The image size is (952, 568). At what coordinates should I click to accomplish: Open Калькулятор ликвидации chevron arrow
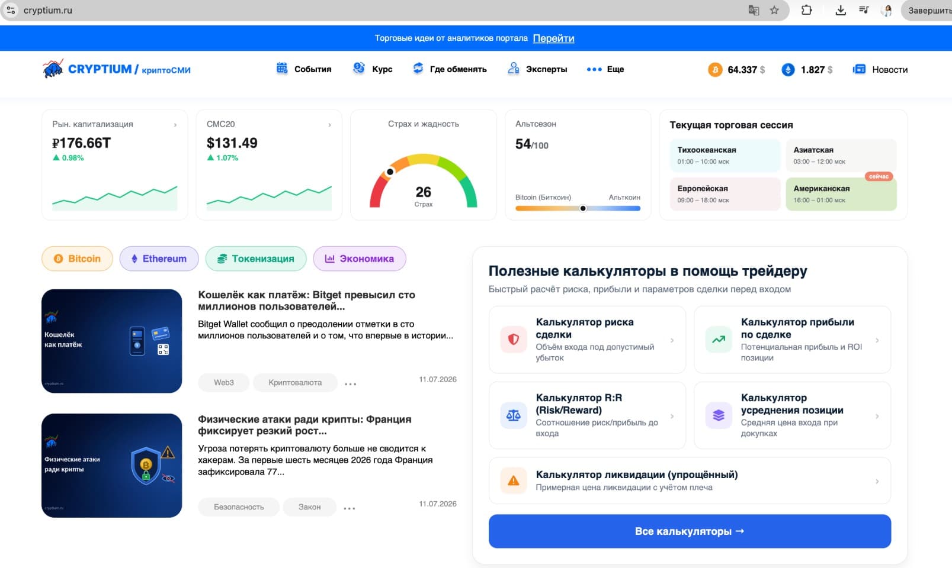877,481
